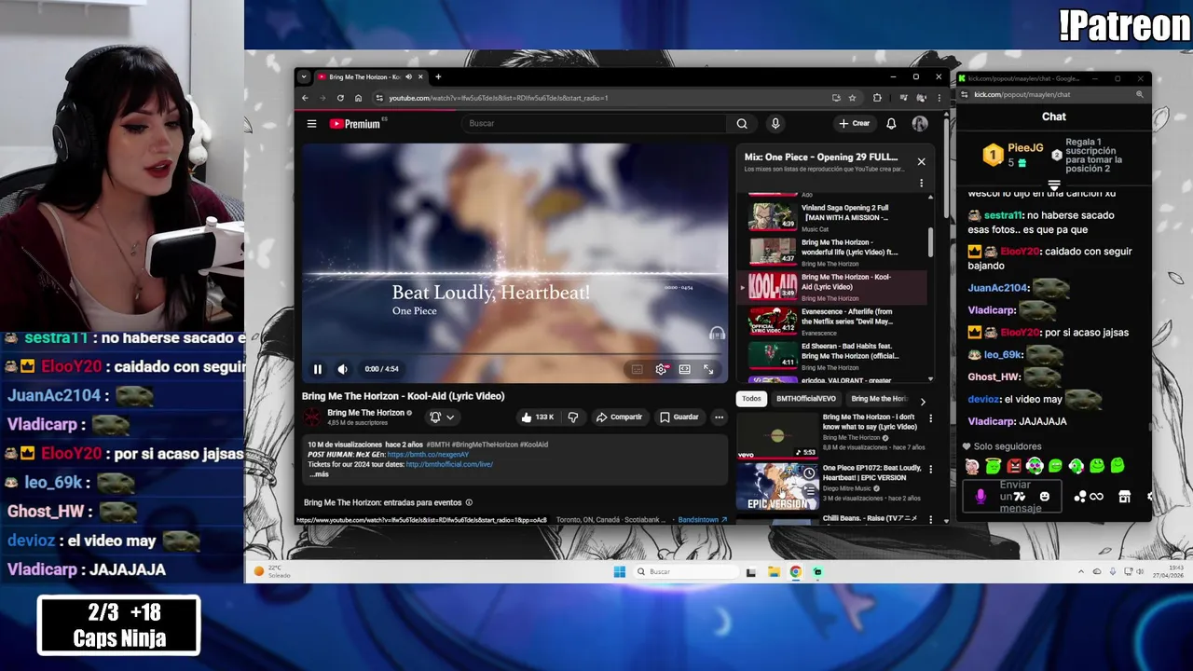This screenshot has height=671, width=1193.
Task: Open the notification bell dropdown for channel
Action: [x=441, y=417]
